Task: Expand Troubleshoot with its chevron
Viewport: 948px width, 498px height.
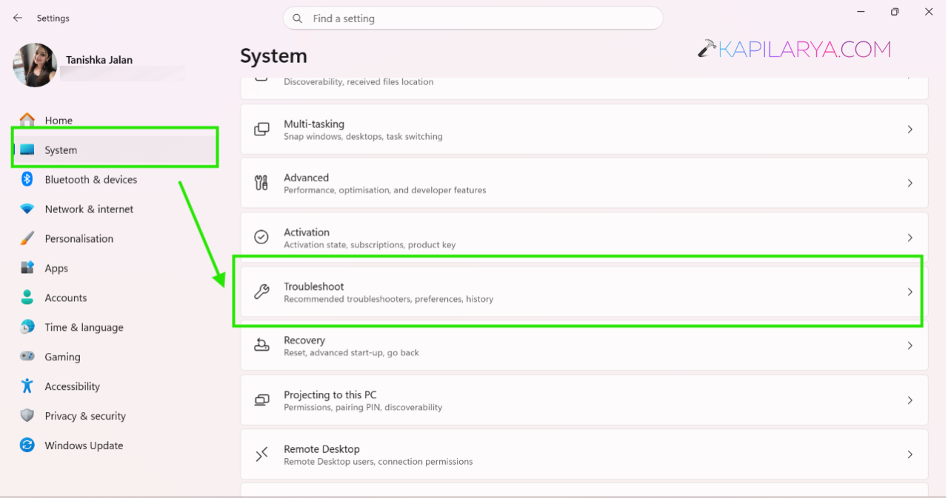Action: pos(910,292)
